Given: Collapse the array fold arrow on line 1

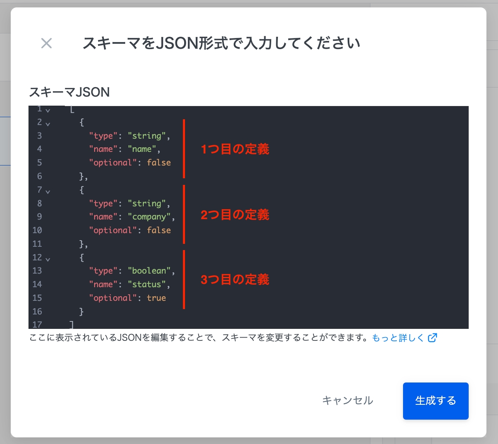Looking at the screenshot, I should tap(48, 111).
